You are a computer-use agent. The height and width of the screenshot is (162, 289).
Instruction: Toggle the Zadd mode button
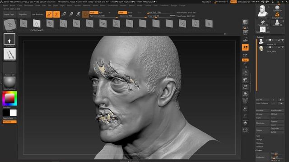tap(122, 13)
